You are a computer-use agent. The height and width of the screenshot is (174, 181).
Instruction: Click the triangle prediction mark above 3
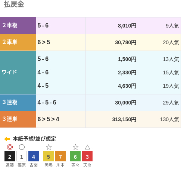(87, 147)
